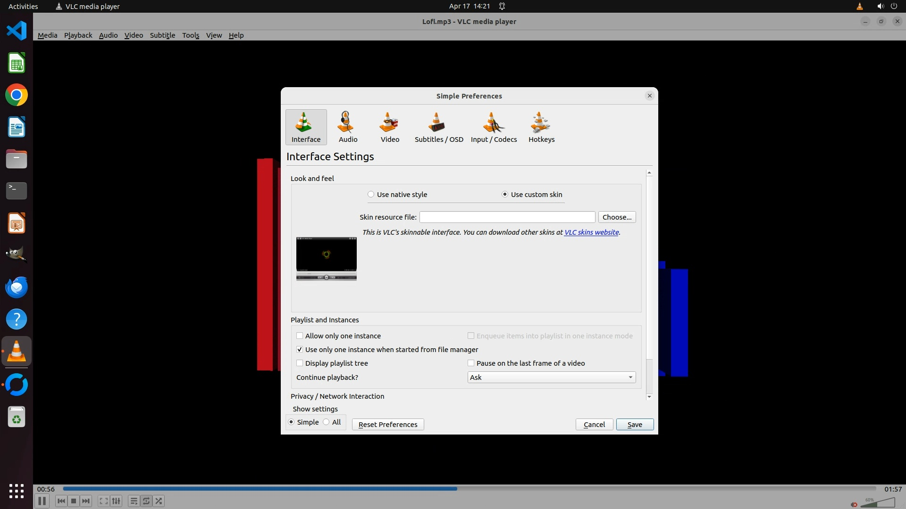Click the Reset Preferences button
906x509 pixels.
387,425
